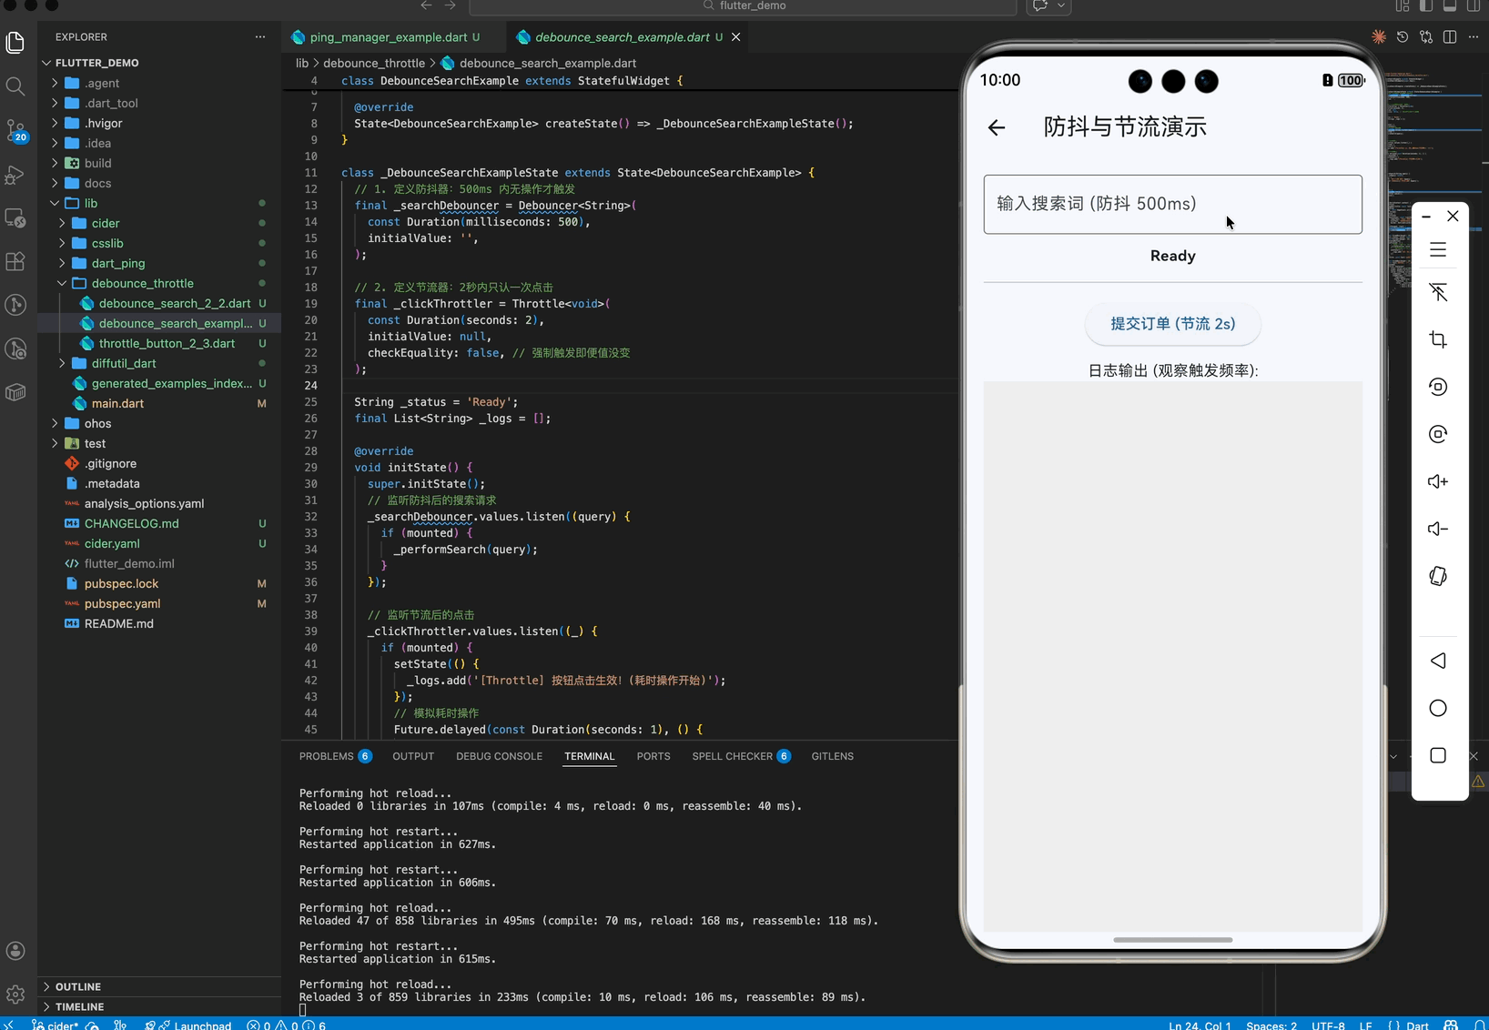Expand the TIMELINE section
This screenshot has width=1489, height=1030.
pyautogui.click(x=79, y=1006)
